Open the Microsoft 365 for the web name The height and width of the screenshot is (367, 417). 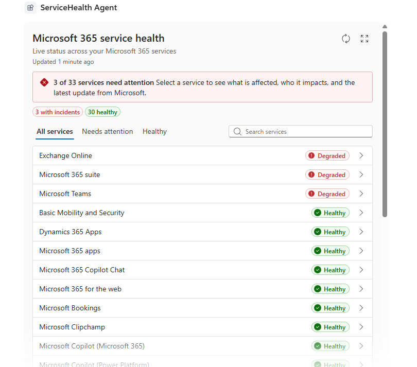[80, 289]
